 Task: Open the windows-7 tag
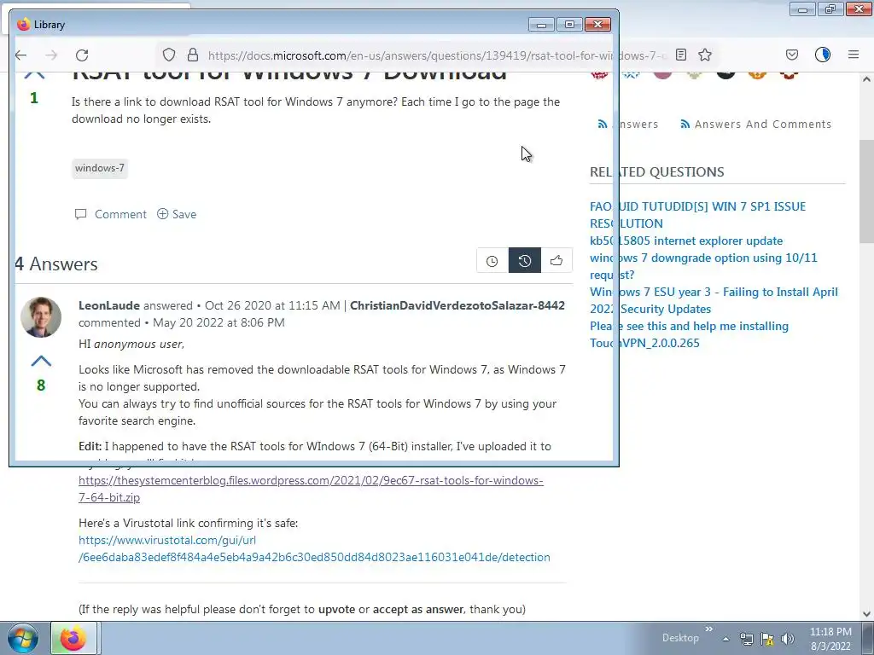coord(100,168)
